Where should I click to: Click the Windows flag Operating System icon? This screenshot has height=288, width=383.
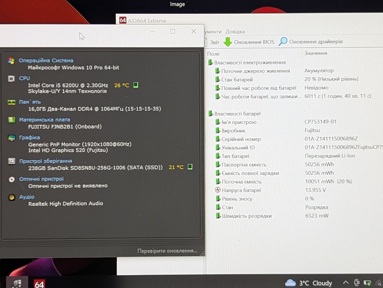coord(11,61)
